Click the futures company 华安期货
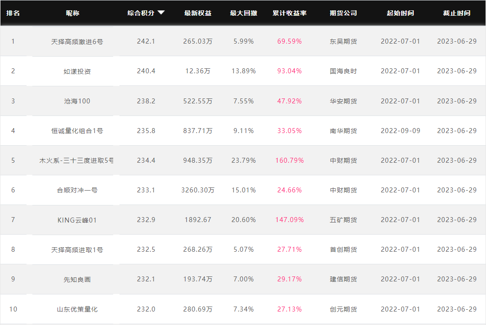 343,101
